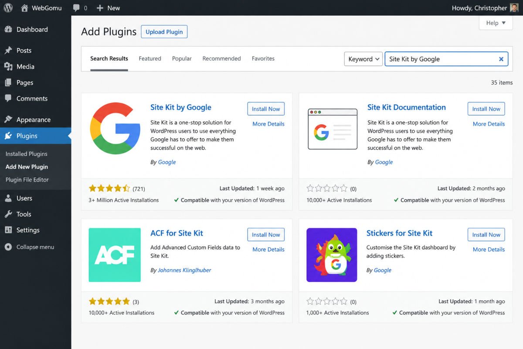Click "3+ Million Active Installations" text
Viewport: 523px width, 349px height.
[x=124, y=200]
